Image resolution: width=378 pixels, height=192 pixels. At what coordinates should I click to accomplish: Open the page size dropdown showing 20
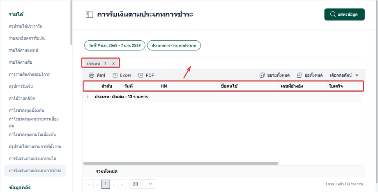pos(143,184)
